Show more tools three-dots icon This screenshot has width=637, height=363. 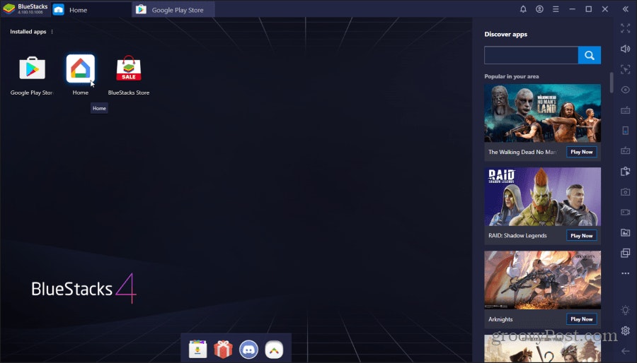(626, 273)
